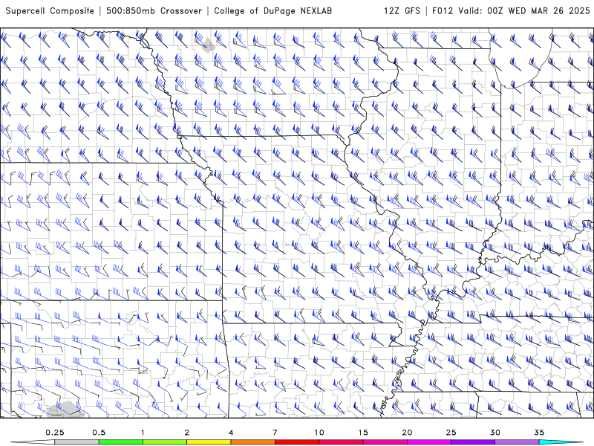
Task: Click the '30' legend value
Action: [x=495, y=433]
